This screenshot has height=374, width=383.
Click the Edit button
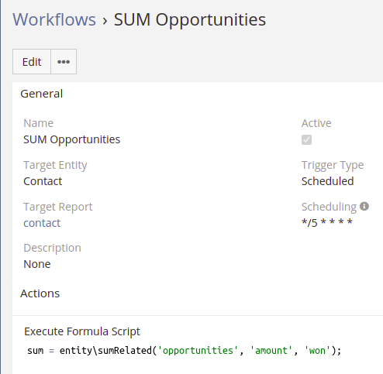tap(32, 62)
